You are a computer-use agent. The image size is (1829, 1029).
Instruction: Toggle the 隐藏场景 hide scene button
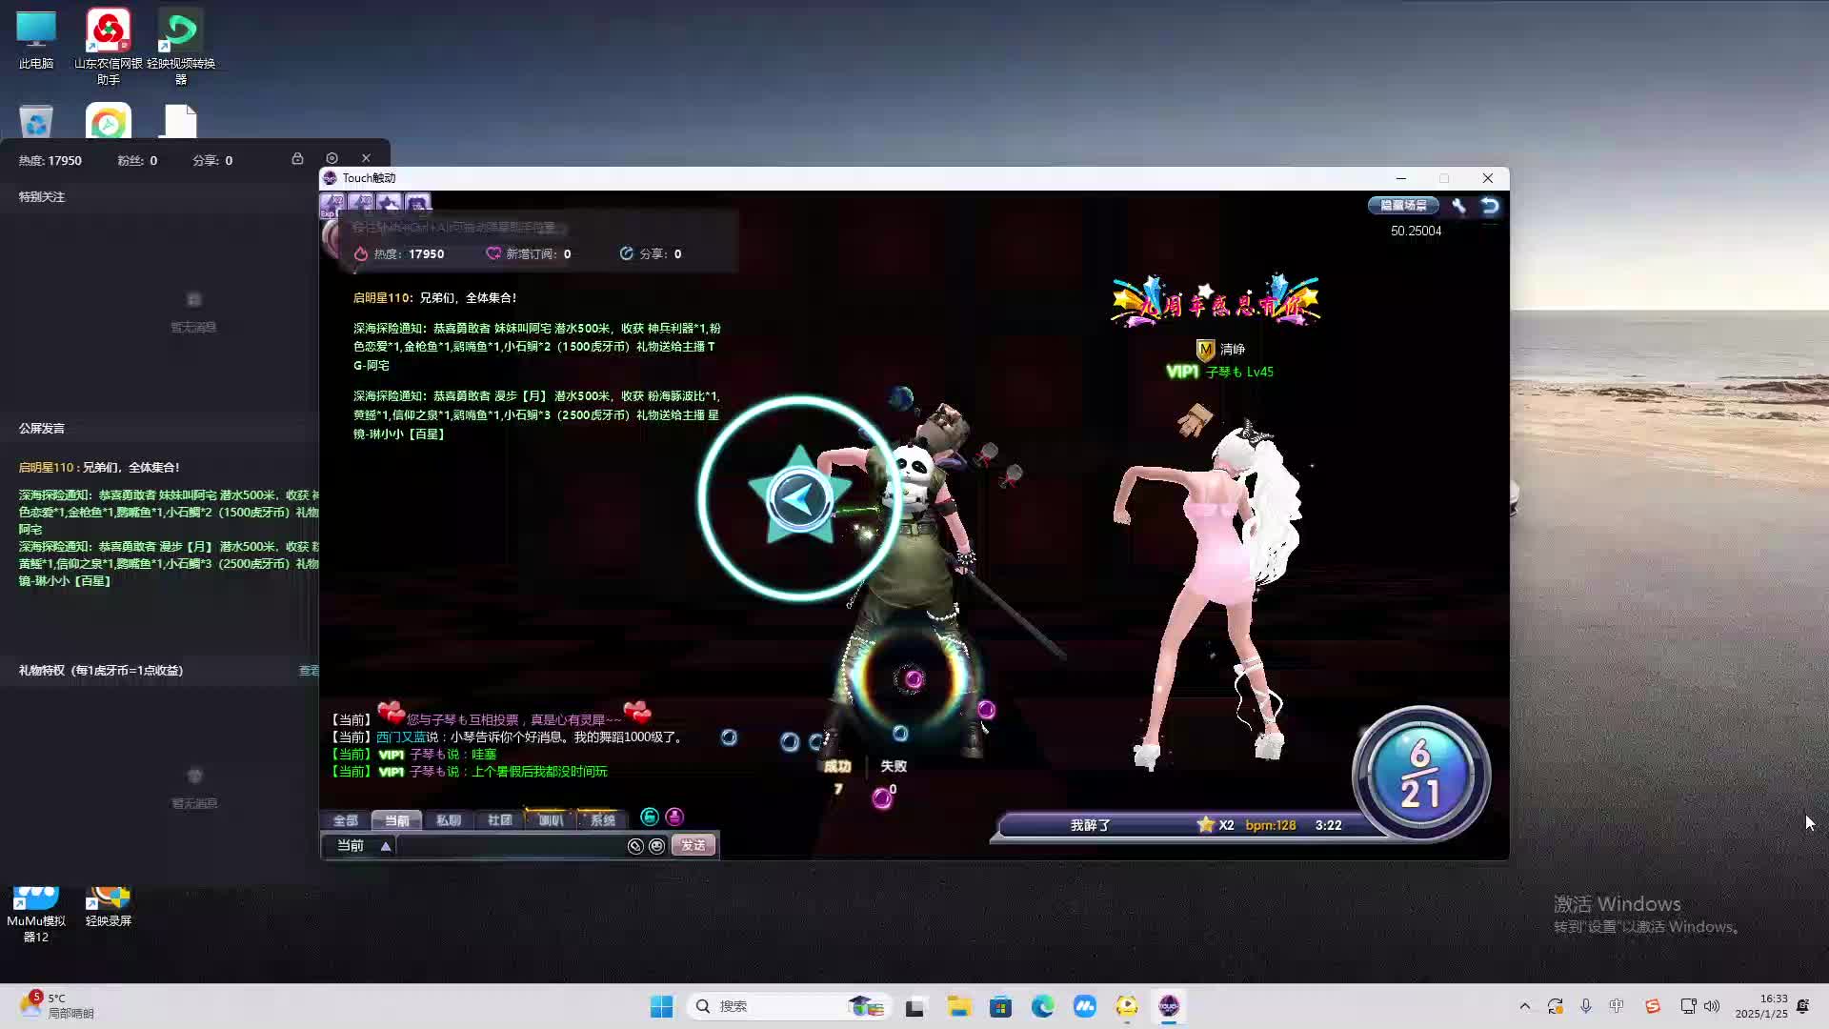1403,205
